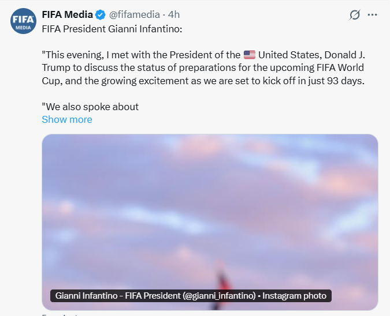Click the words "This evening, I met"
Viewport: 390px width, 316px height.
point(87,55)
